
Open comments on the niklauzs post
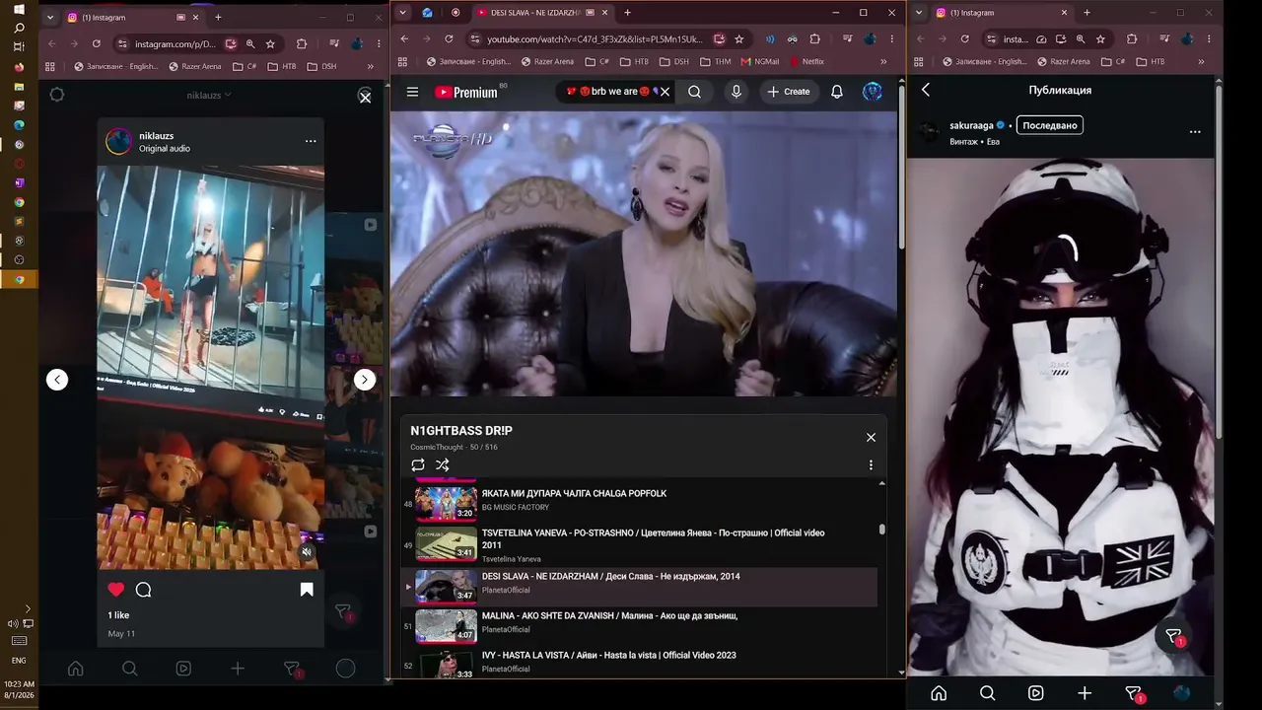click(x=143, y=590)
